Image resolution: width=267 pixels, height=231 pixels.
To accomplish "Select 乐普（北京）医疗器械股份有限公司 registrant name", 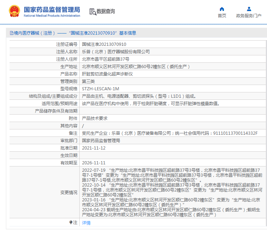I will [116, 52].
